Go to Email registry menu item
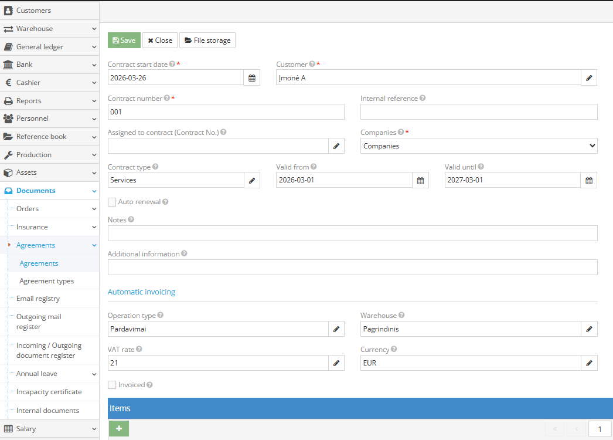The image size is (613, 440). point(38,299)
